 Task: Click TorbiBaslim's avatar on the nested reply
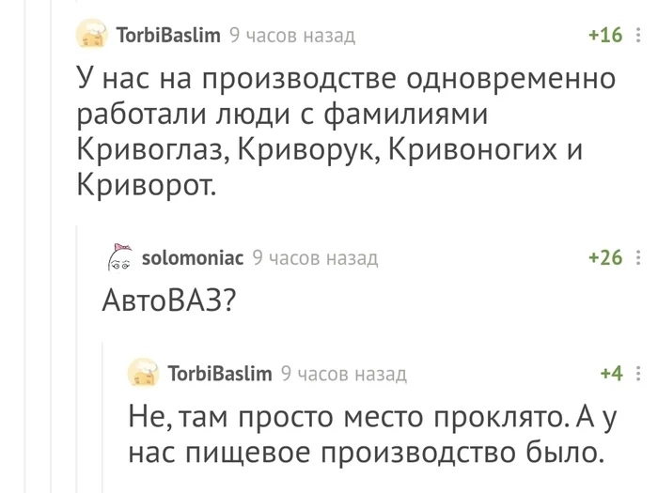tap(144, 373)
